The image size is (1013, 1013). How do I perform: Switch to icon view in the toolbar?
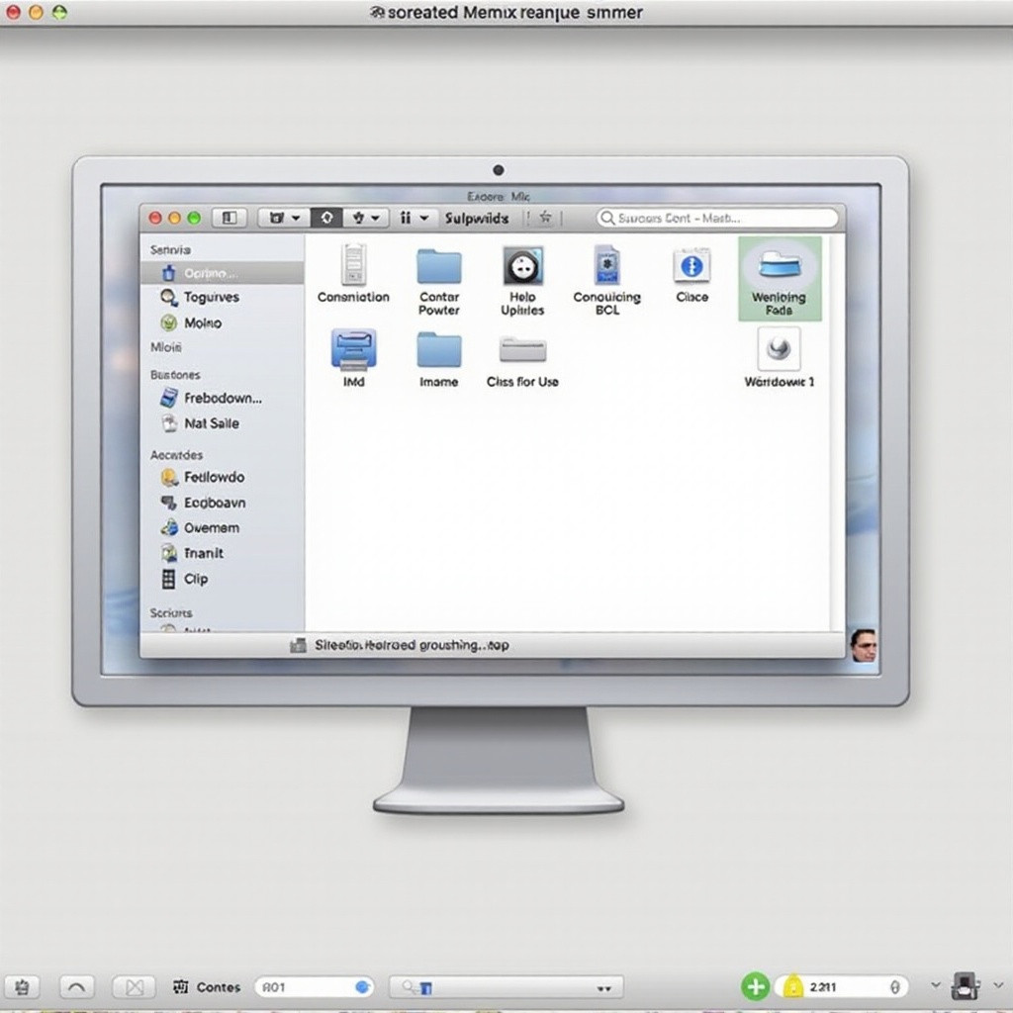coord(326,218)
